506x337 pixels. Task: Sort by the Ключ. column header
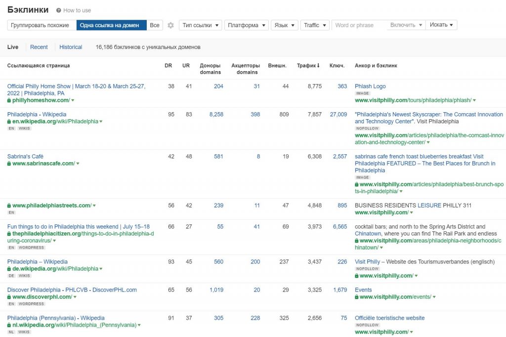(x=337, y=66)
